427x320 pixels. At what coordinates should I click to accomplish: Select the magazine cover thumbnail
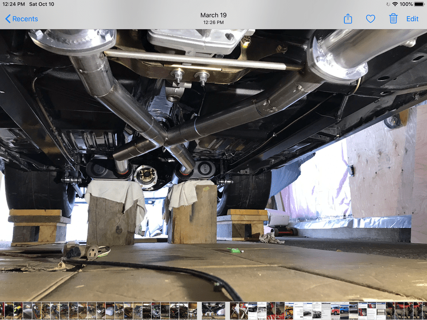click(289, 310)
